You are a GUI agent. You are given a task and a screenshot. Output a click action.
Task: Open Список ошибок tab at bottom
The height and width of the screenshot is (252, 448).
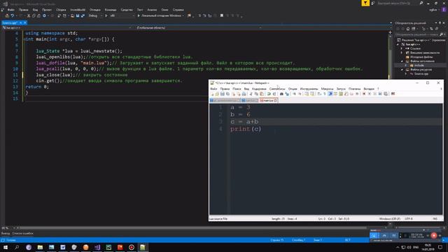pos(22,233)
